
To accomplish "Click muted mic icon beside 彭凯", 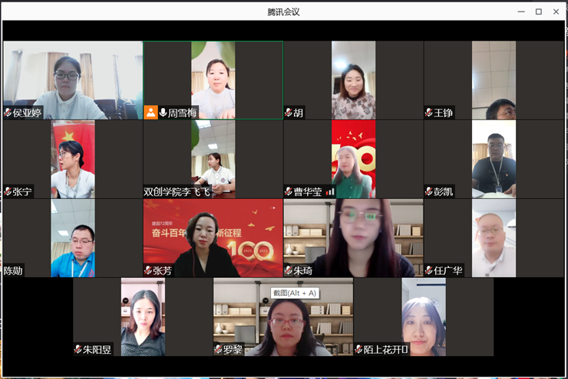I will click(429, 191).
